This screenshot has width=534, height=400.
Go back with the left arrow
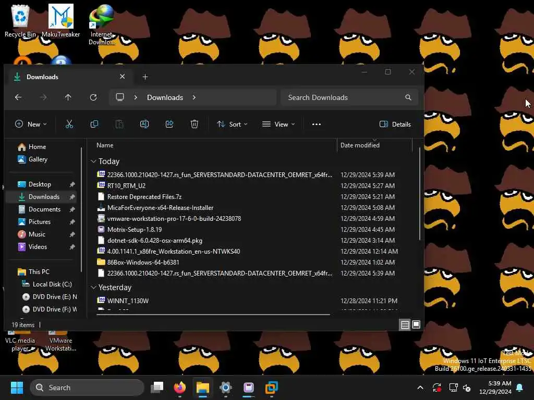18,97
